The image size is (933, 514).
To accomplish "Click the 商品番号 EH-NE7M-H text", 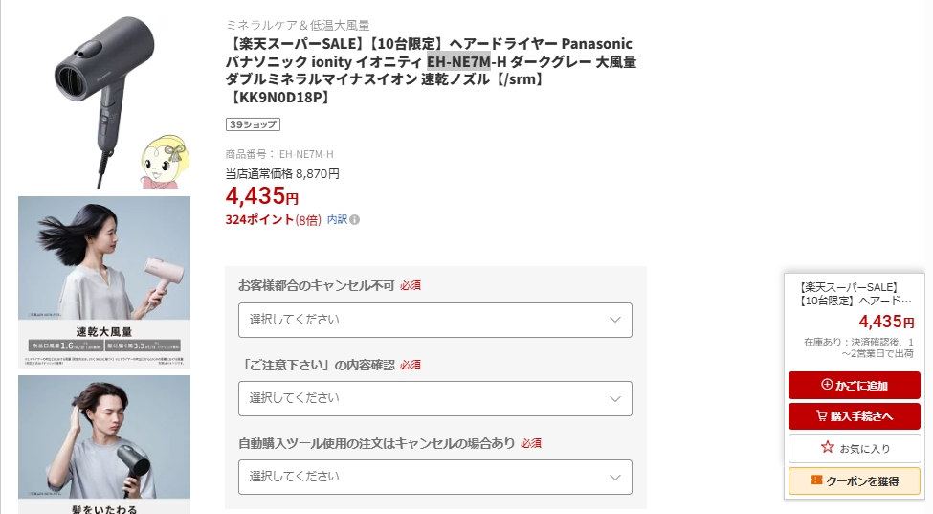I will [x=279, y=154].
